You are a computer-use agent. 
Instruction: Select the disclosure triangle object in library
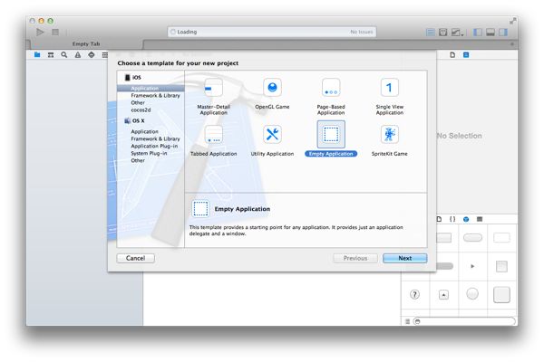(472, 266)
